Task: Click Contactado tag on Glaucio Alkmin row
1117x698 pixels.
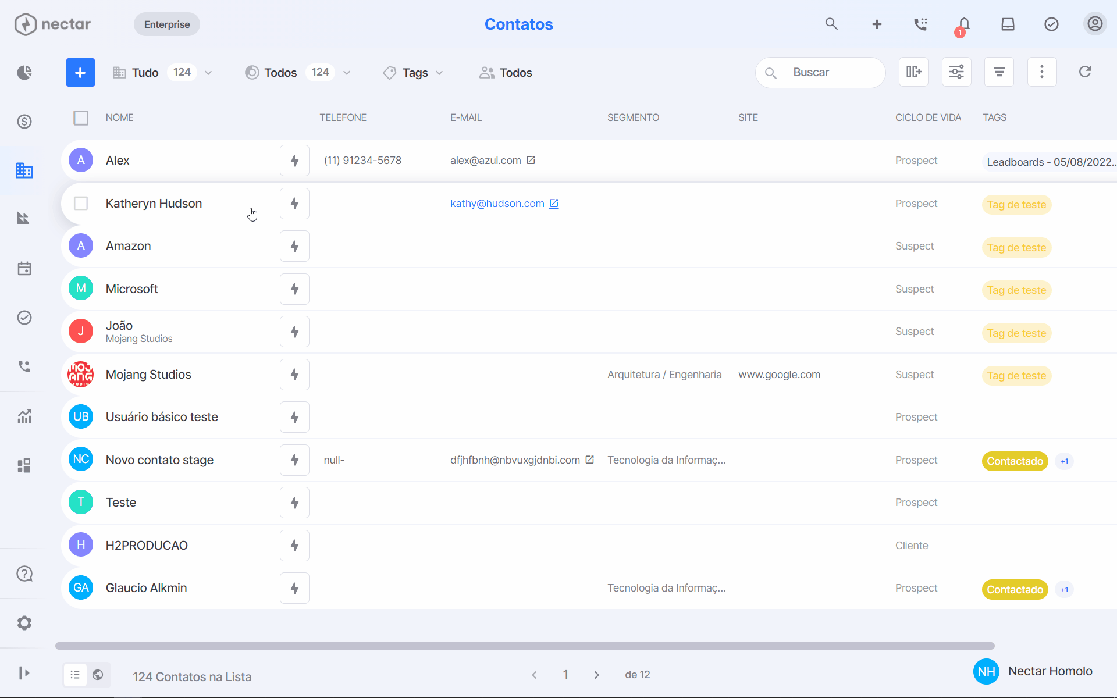Action: [1015, 590]
